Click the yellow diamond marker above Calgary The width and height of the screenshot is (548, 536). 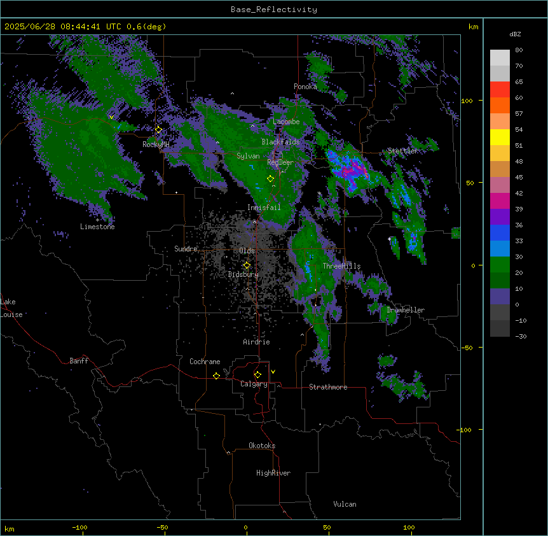click(257, 375)
